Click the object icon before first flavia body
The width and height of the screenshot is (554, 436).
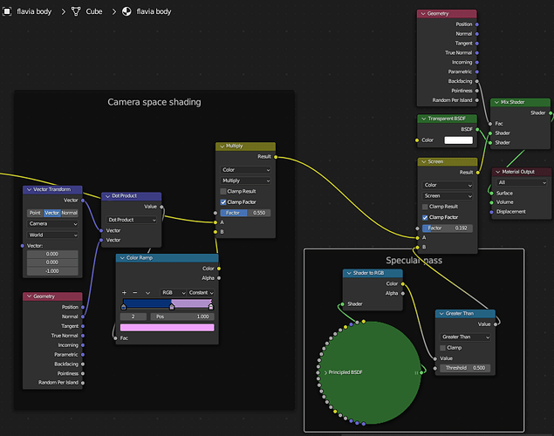coord(7,11)
